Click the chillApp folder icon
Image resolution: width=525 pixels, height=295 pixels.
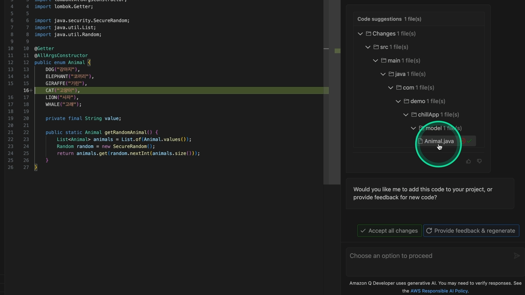coord(414,115)
